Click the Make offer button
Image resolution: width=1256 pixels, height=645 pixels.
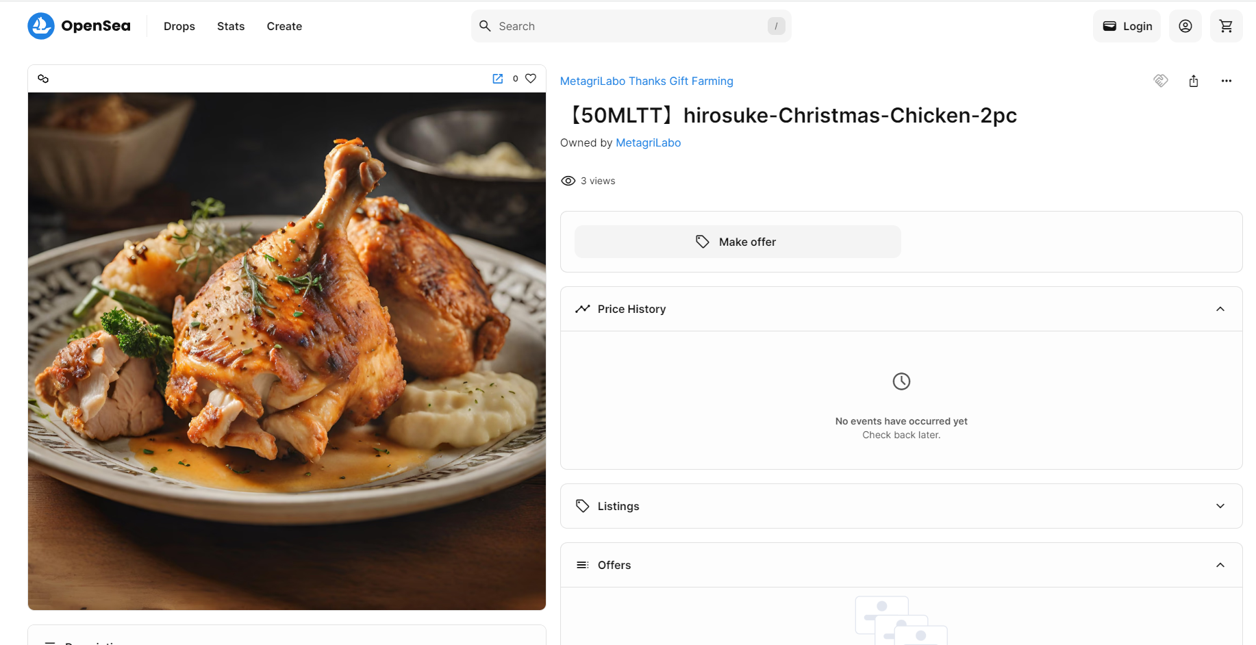click(x=738, y=242)
